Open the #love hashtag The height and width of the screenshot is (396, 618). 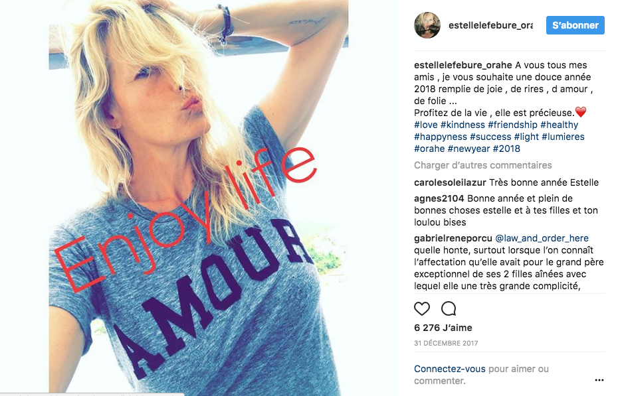426,125
